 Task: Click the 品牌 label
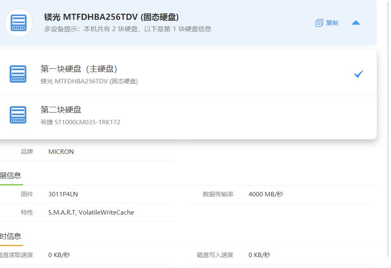tap(27, 152)
